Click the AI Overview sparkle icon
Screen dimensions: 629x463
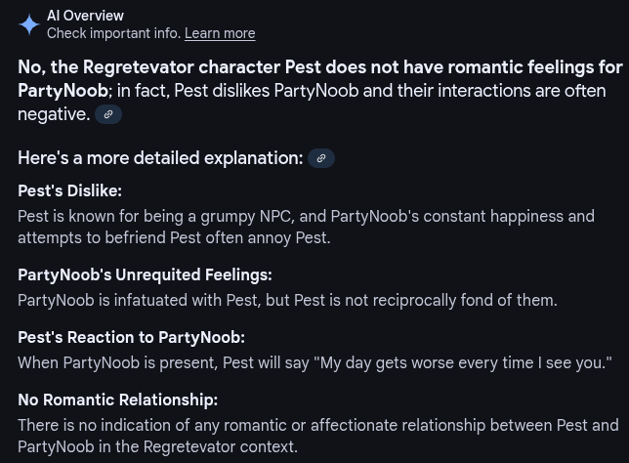point(29,24)
